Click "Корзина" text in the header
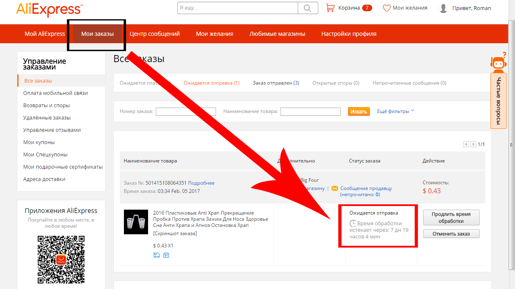Image resolution: width=515 pixels, height=289 pixels. point(349,8)
